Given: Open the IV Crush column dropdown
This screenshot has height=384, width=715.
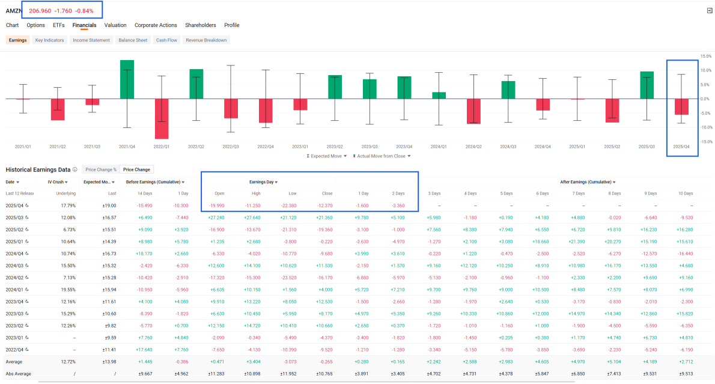Looking at the screenshot, I should [x=58, y=182].
